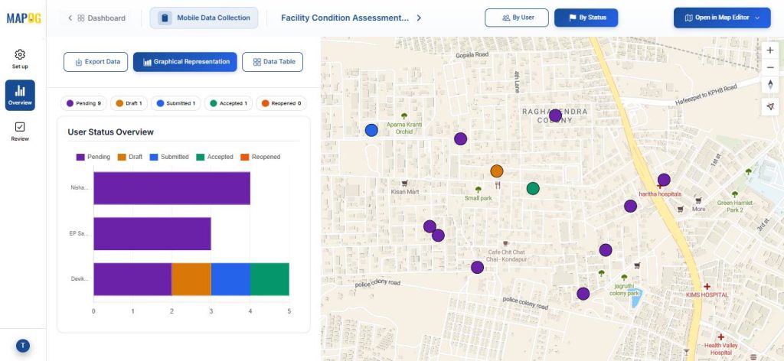The width and height of the screenshot is (784, 361).
Task: Click the Set up gear icon
Action: click(20, 55)
